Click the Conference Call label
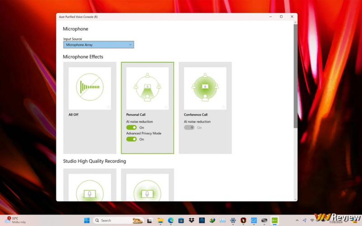This screenshot has height=226, width=362. point(196,114)
